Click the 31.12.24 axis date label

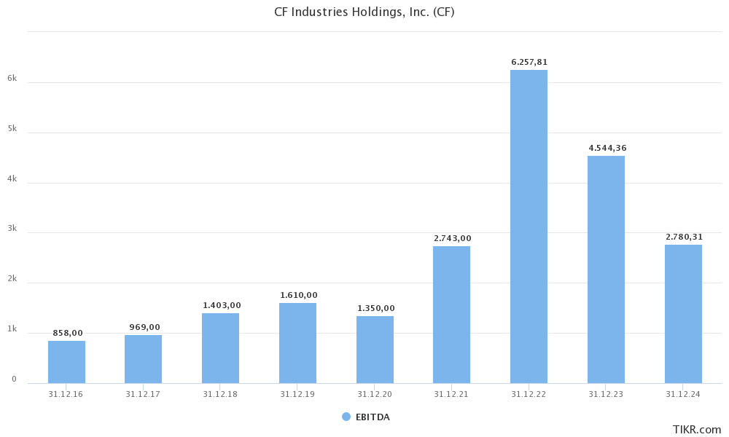(x=682, y=394)
